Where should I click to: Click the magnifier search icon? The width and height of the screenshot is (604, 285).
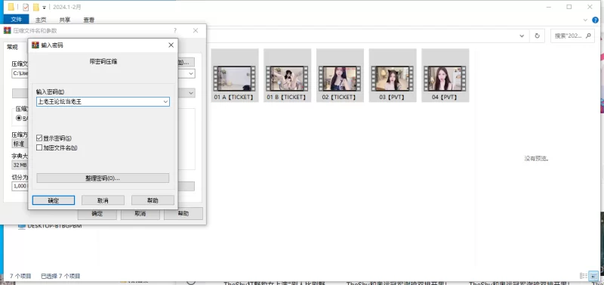tap(588, 36)
